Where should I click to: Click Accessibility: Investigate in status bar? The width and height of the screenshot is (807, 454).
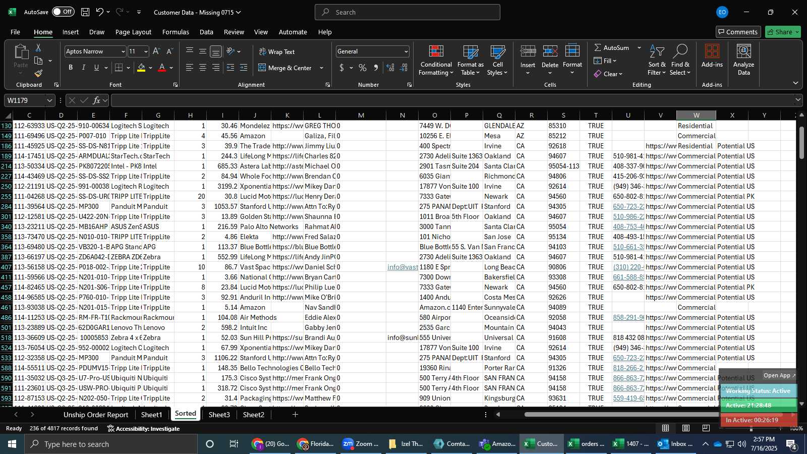point(143,428)
